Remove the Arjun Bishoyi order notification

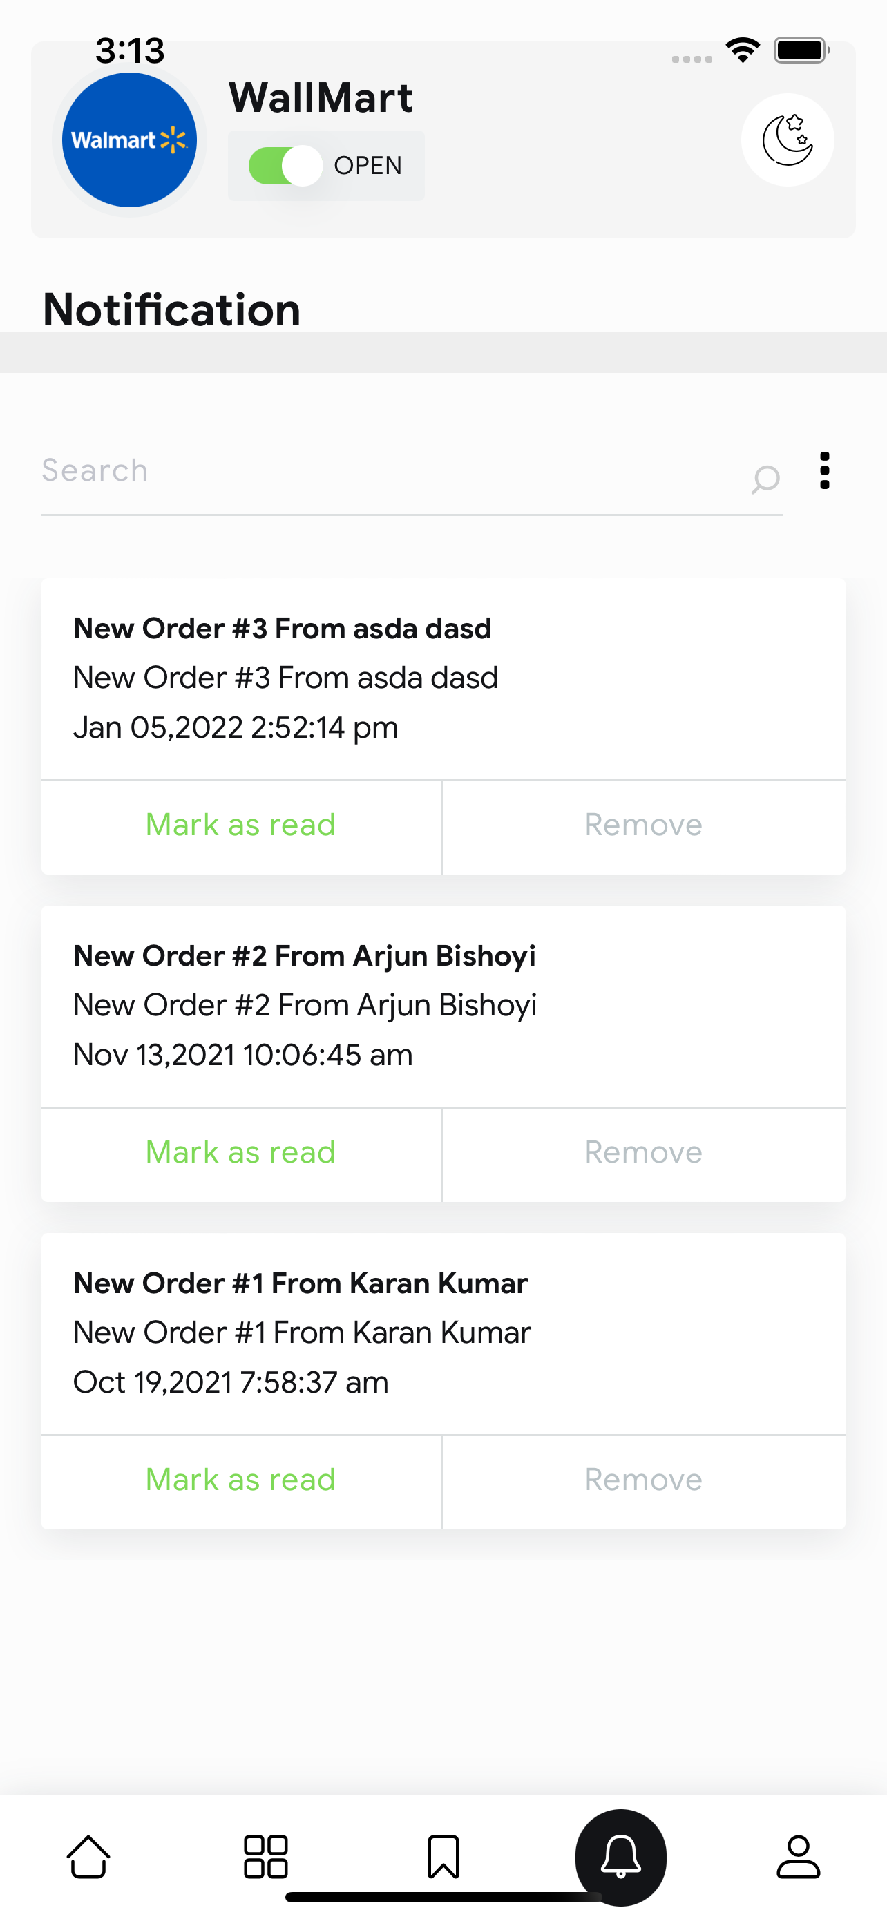coord(645,1152)
